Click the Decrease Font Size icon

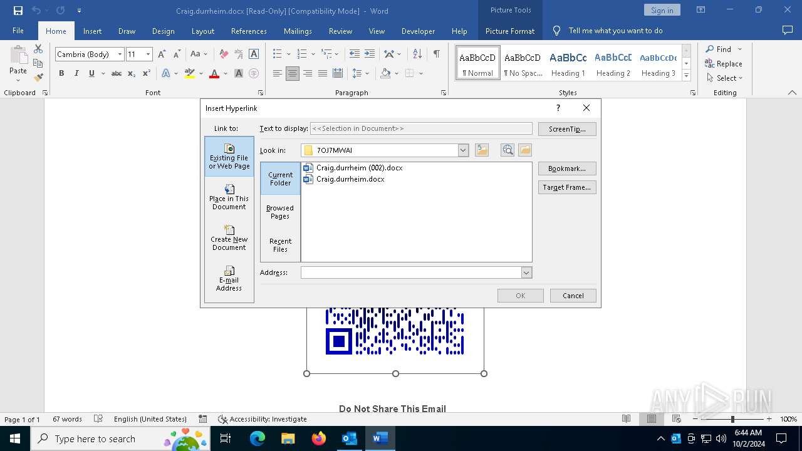(177, 54)
